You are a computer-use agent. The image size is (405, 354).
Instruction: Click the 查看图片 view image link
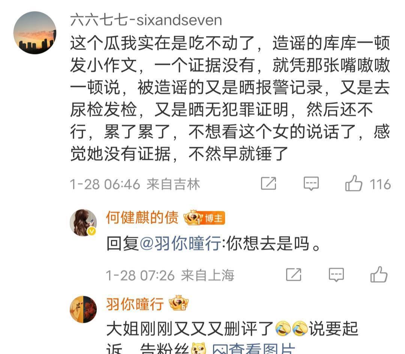click(254, 349)
